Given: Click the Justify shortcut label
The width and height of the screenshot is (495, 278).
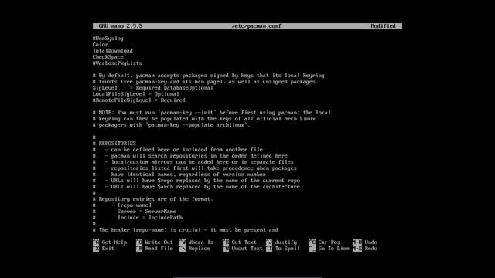Looking at the screenshot, I should pos(285,242).
